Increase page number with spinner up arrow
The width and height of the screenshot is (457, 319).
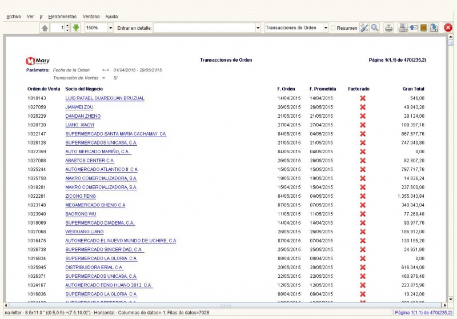67,26
